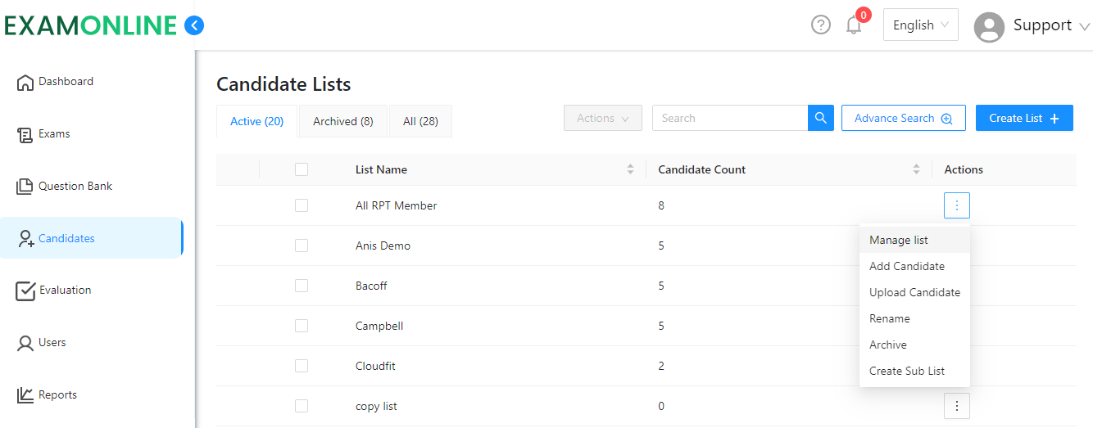The image size is (1093, 428).
Task: Click into the Search input field
Action: click(729, 118)
